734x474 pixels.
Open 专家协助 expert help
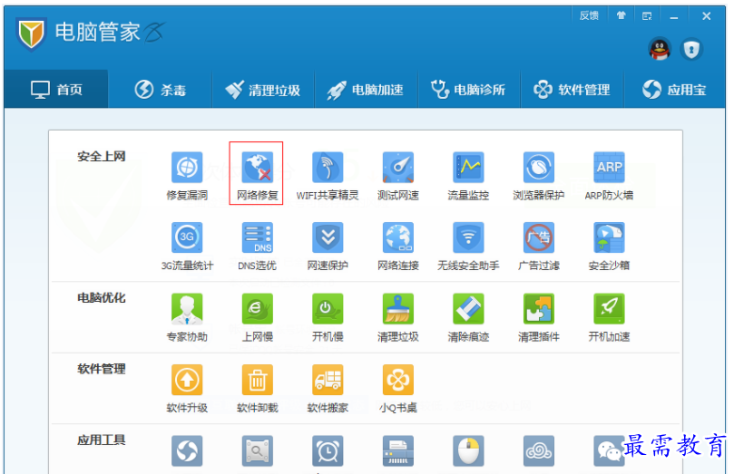(x=187, y=318)
